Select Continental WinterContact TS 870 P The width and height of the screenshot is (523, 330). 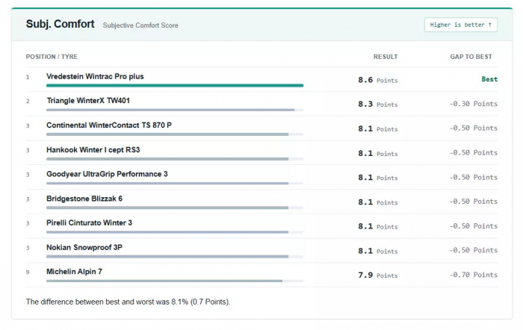109,125
